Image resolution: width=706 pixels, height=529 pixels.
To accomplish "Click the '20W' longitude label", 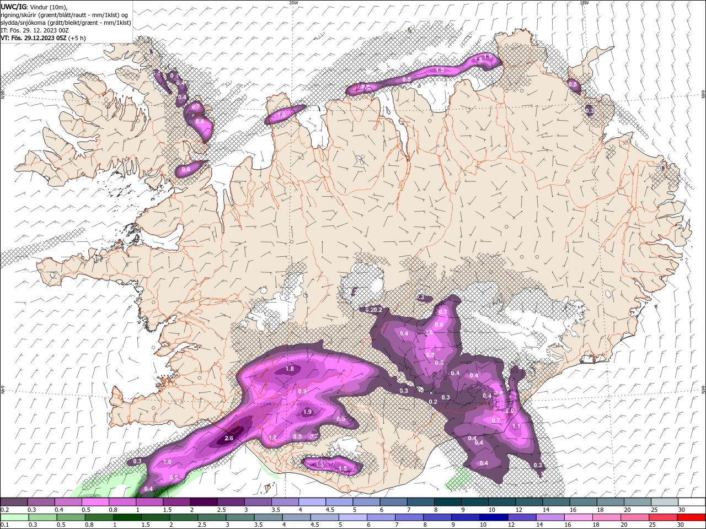I will (293, 3).
